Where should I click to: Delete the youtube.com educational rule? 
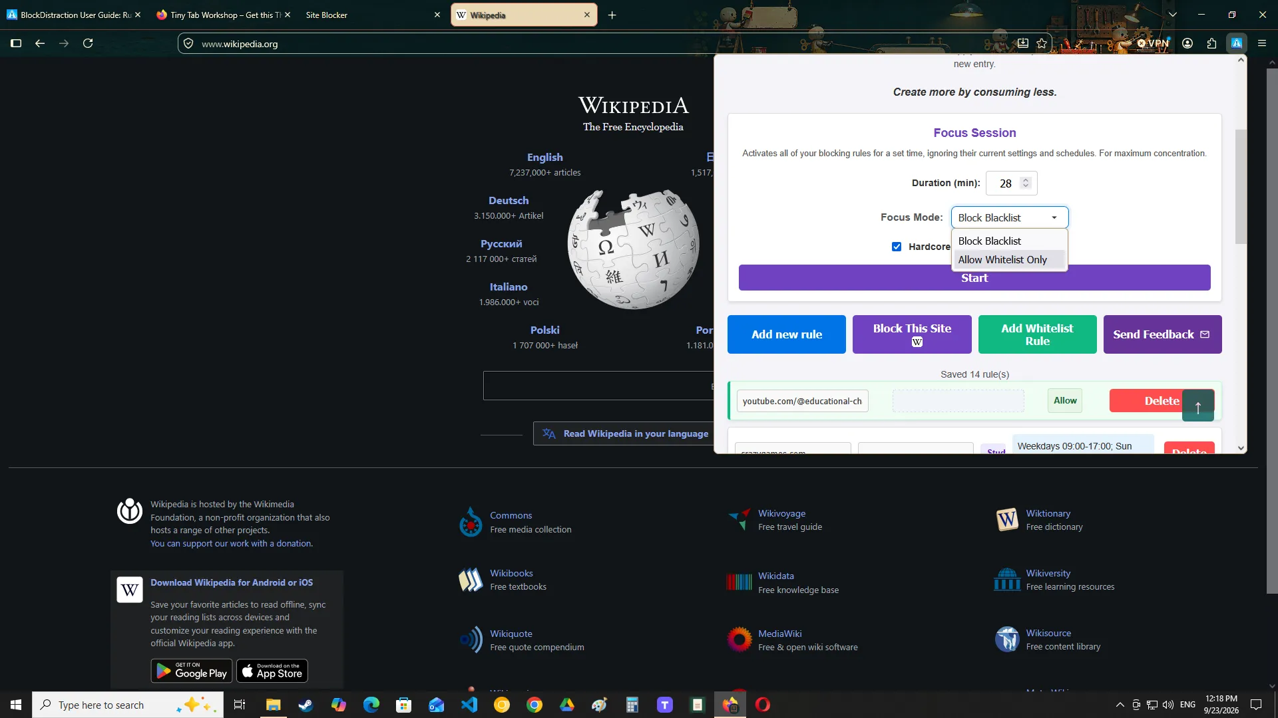(x=1146, y=401)
